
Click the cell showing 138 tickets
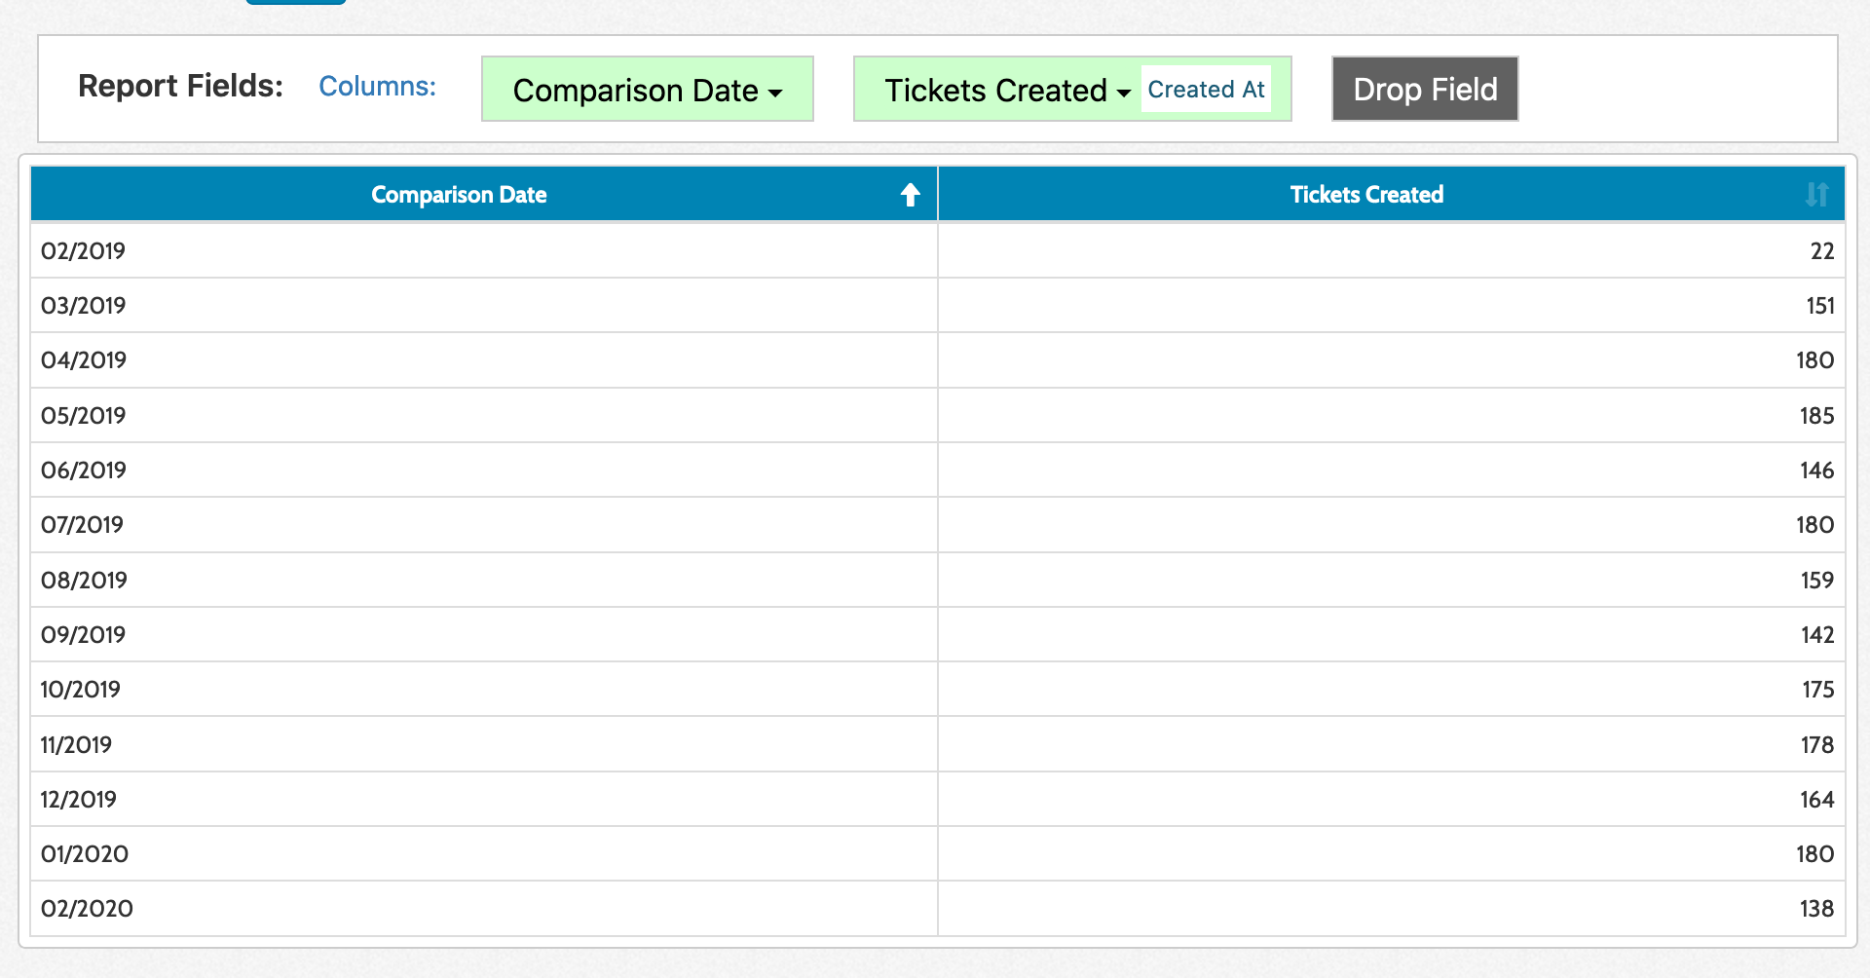pos(1815,908)
